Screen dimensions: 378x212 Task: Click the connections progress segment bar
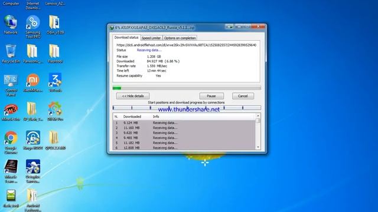click(x=187, y=107)
